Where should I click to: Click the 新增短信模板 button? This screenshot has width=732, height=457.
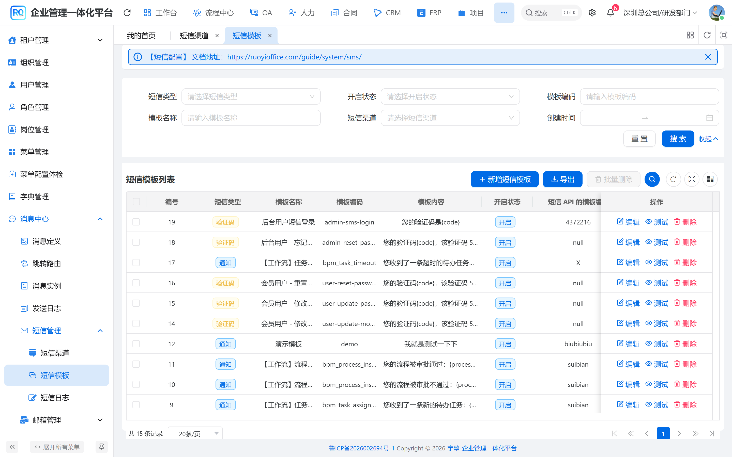point(505,179)
